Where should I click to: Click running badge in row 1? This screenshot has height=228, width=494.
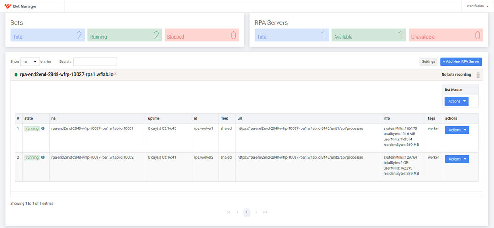pos(32,128)
